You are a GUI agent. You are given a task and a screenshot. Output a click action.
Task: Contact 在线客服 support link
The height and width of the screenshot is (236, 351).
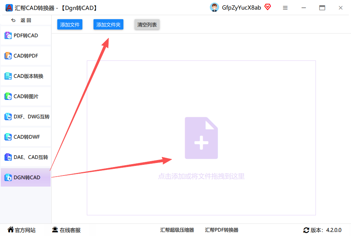(66, 230)
